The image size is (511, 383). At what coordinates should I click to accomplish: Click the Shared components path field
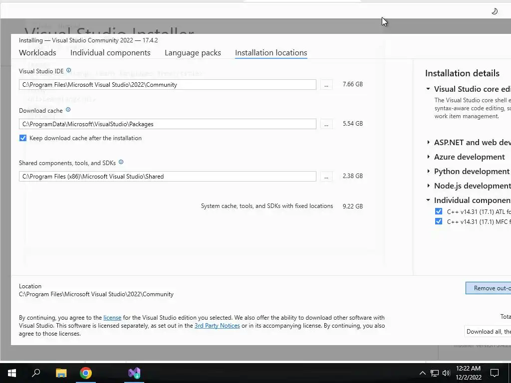168,177
